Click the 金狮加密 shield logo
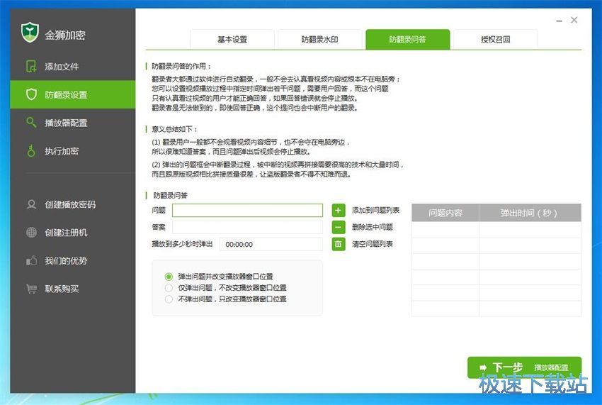Screen dimensions: 602x405 pos(30,33)
